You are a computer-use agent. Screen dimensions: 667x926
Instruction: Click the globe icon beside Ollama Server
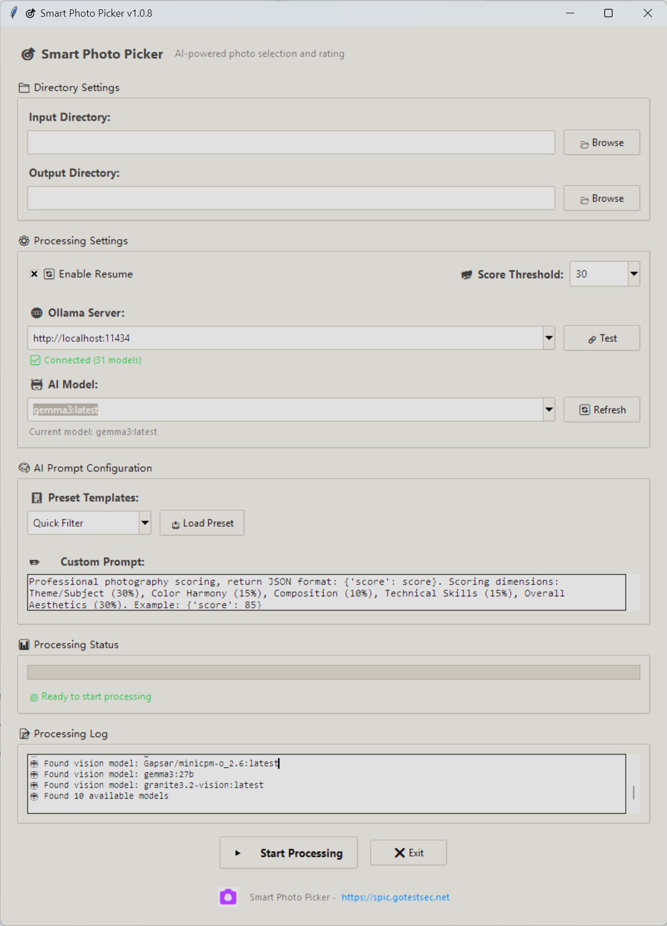click(37, 313)
